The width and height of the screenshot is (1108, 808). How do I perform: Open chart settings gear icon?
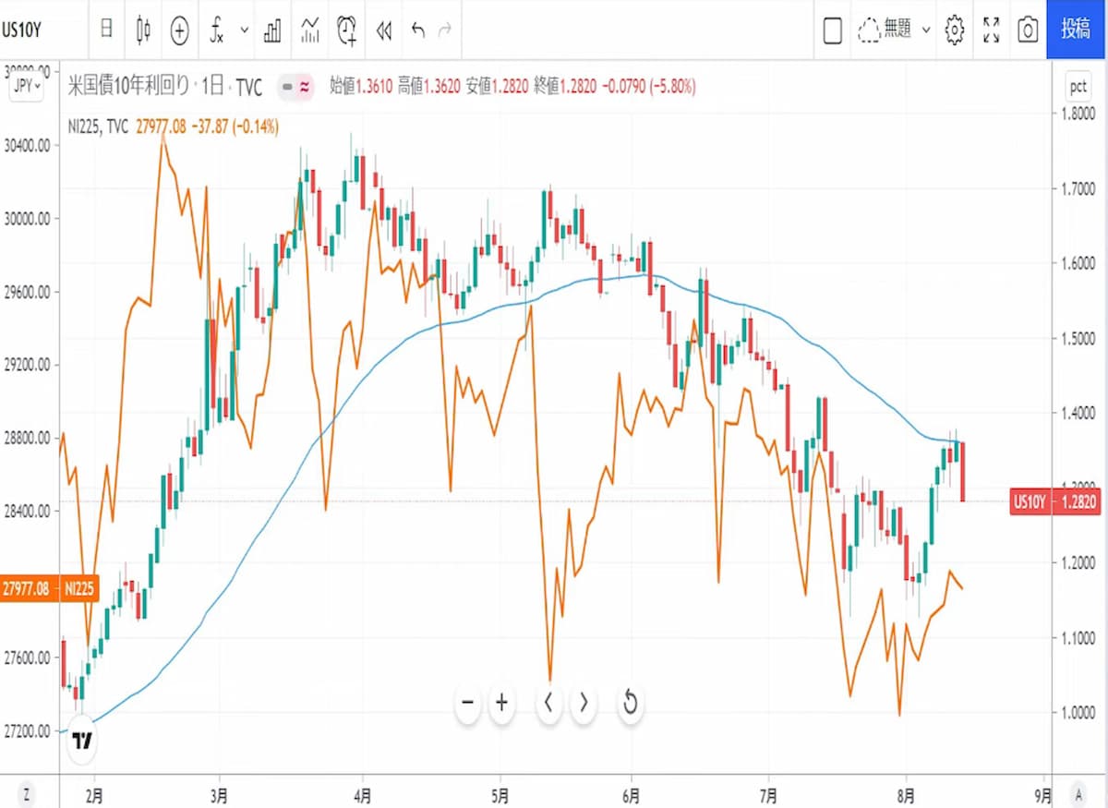click(955, 30)
